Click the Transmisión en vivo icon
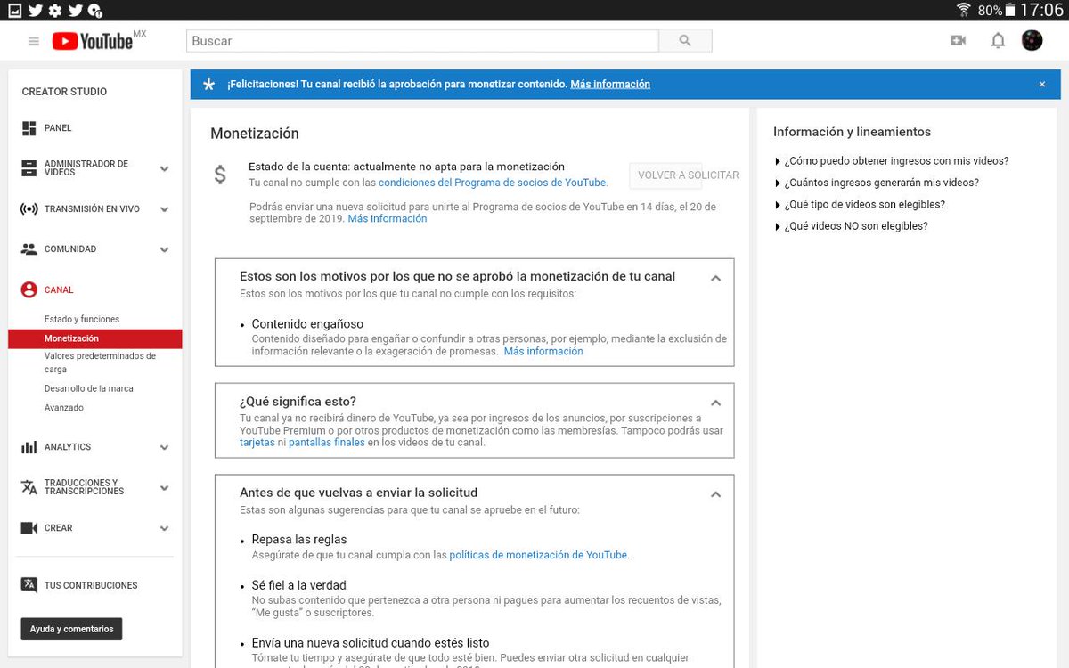This screenshot has width=1069, height=668. [29, 209]
